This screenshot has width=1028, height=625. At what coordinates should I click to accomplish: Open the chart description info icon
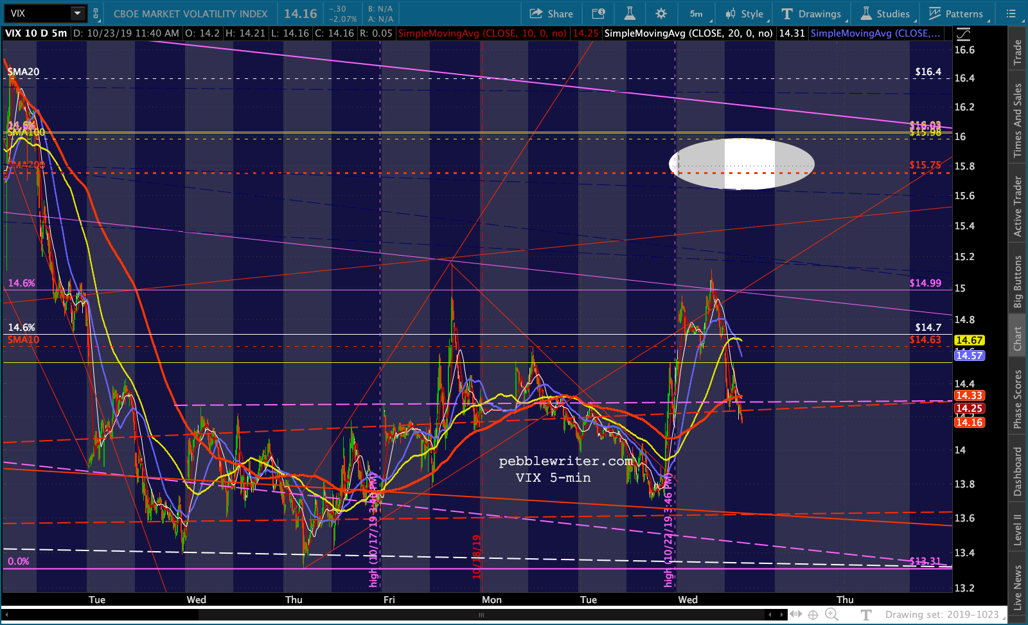tap(598, 13)
